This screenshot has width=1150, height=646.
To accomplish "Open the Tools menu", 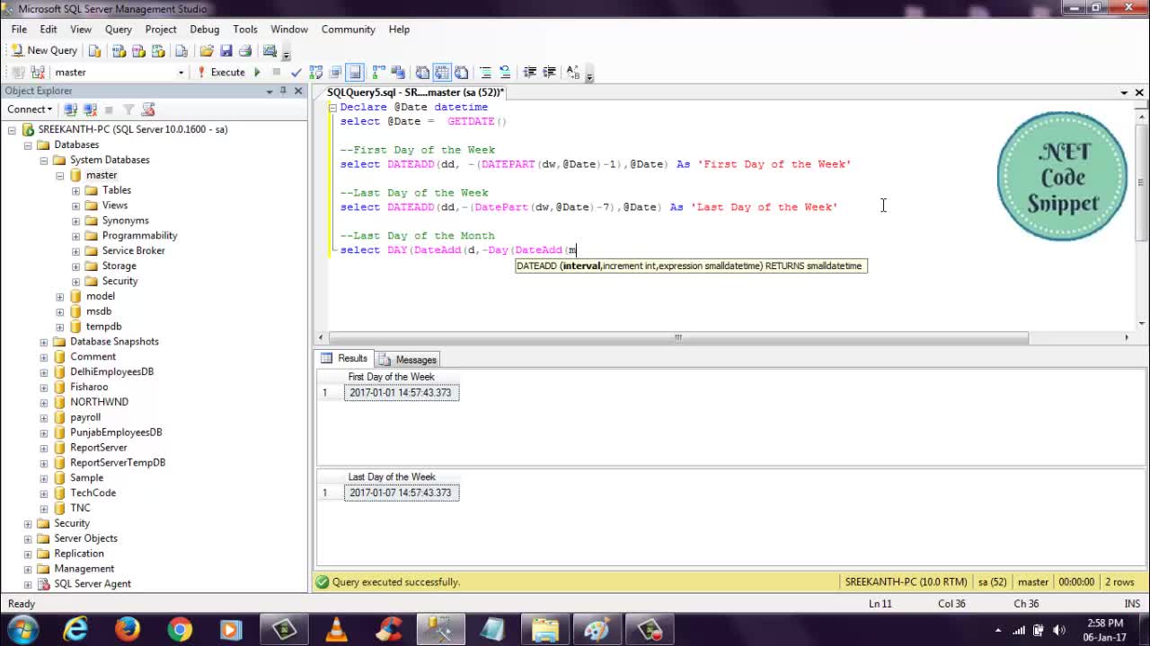I will tap(245, 29).
